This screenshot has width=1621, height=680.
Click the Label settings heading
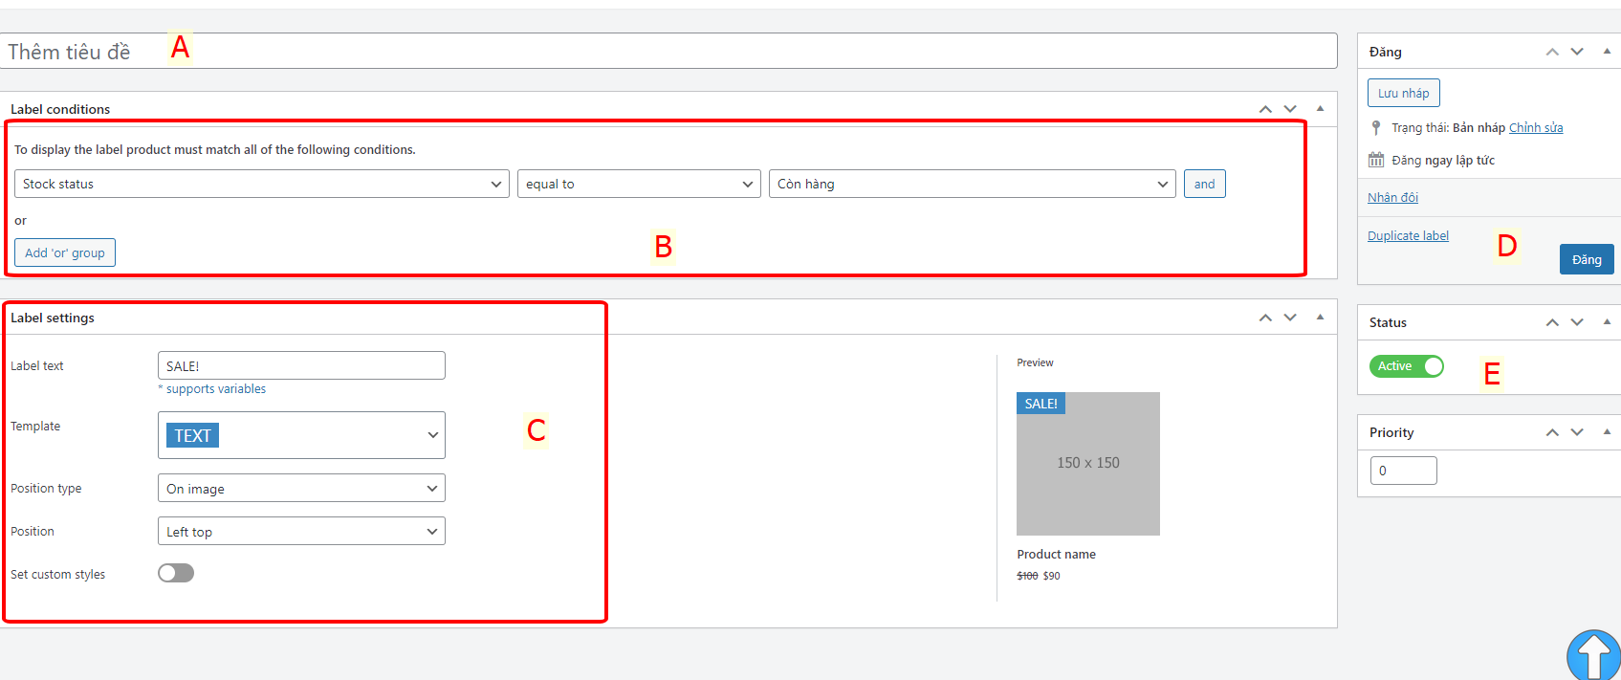coord(53,318)
